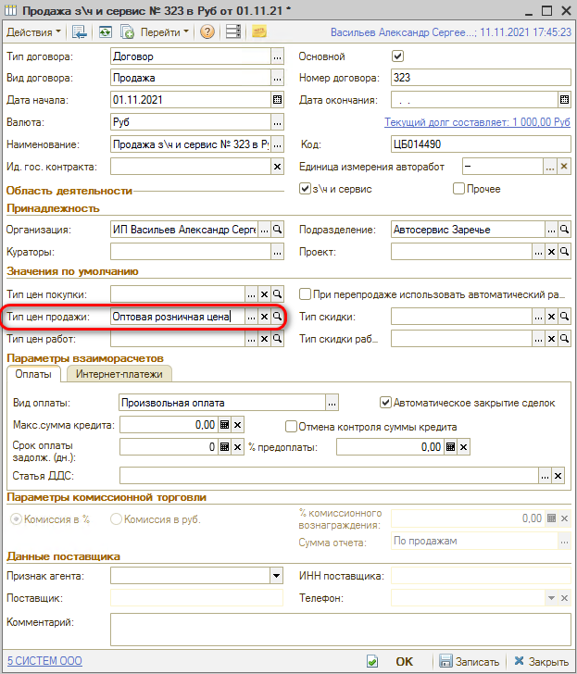Expand the Признак агента dropdown
This screenshot has height=674, width=577.
click(x=276, y=576)
